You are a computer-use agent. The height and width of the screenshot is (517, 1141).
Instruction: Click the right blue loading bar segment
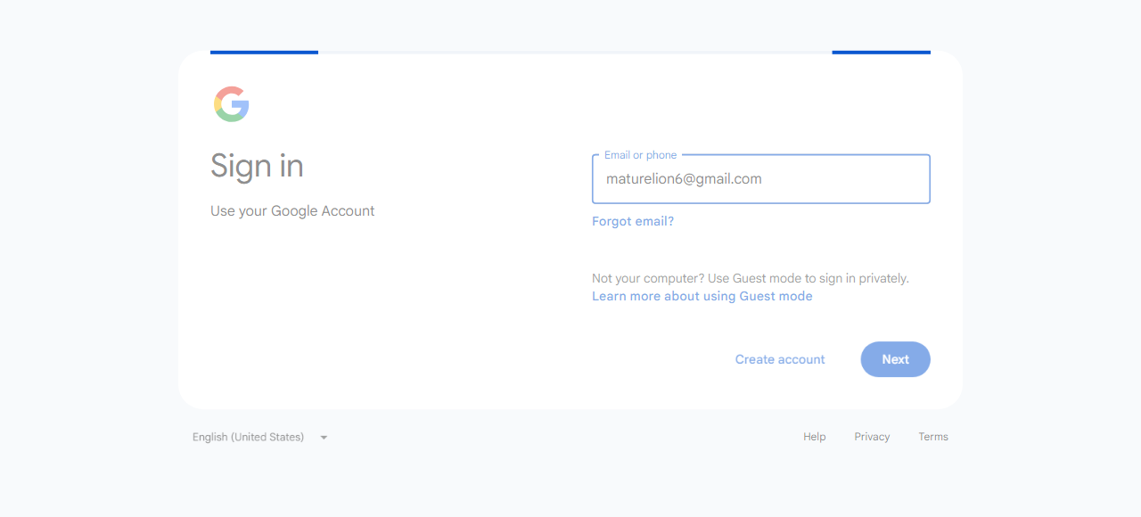pos(881,53)
